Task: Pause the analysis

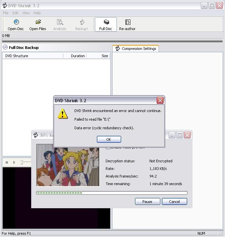Action: click(147, 202)
